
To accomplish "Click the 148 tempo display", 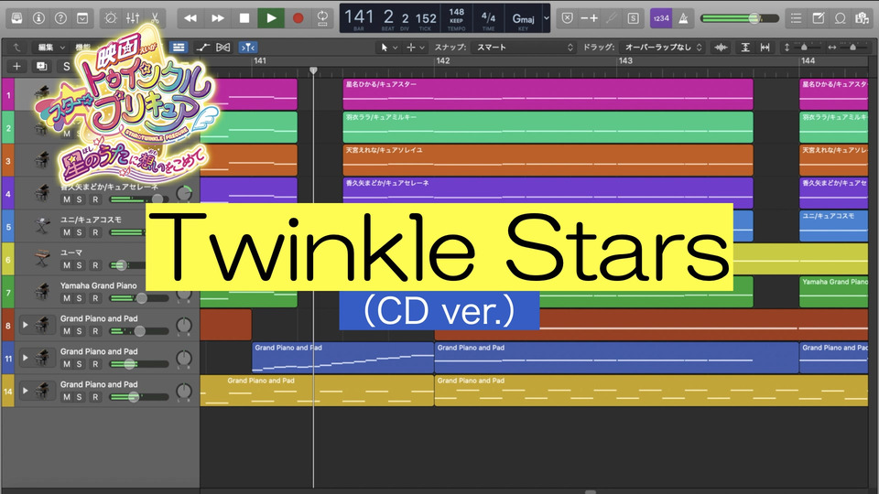I will coord(456,18).
